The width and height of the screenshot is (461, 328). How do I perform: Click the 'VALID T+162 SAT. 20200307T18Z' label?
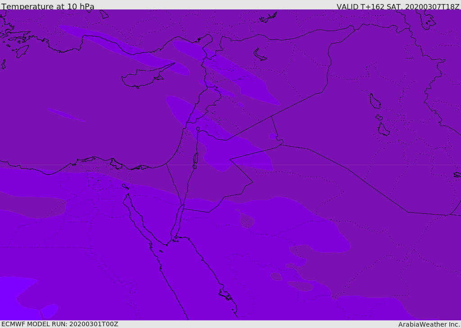pyautogui.click(x=398, y=6)
